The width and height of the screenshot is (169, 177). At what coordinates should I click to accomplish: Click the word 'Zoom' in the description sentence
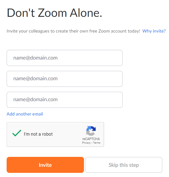pyautogui.click(x=104, y=31)
